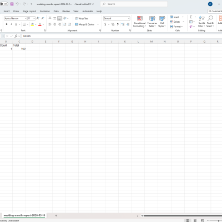Expand the General number format dropdown
The image size is (222, 222).
click(x=129, y=18)
